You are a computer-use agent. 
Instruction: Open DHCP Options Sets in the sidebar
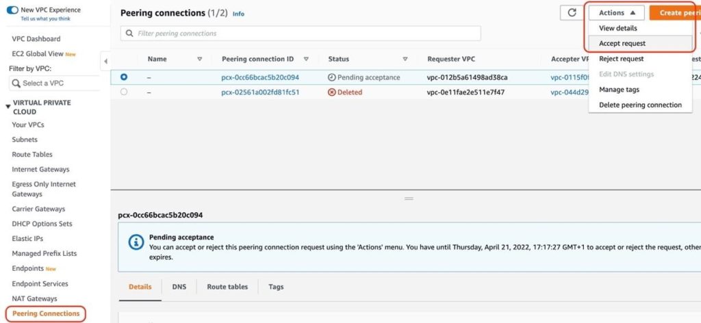42,223
